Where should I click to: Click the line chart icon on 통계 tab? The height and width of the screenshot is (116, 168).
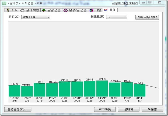click(x=106, y=10)
